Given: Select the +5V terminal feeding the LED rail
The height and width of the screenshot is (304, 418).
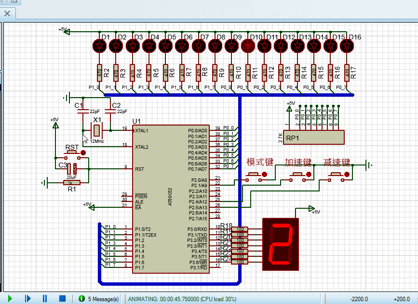Looking at the screenshot, I should [67, 32].
